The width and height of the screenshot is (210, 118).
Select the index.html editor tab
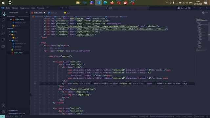38,13
